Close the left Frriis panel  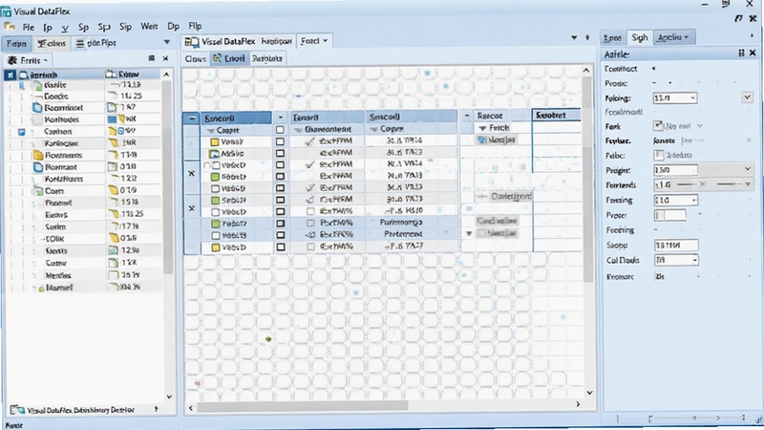tap(165, 58)
